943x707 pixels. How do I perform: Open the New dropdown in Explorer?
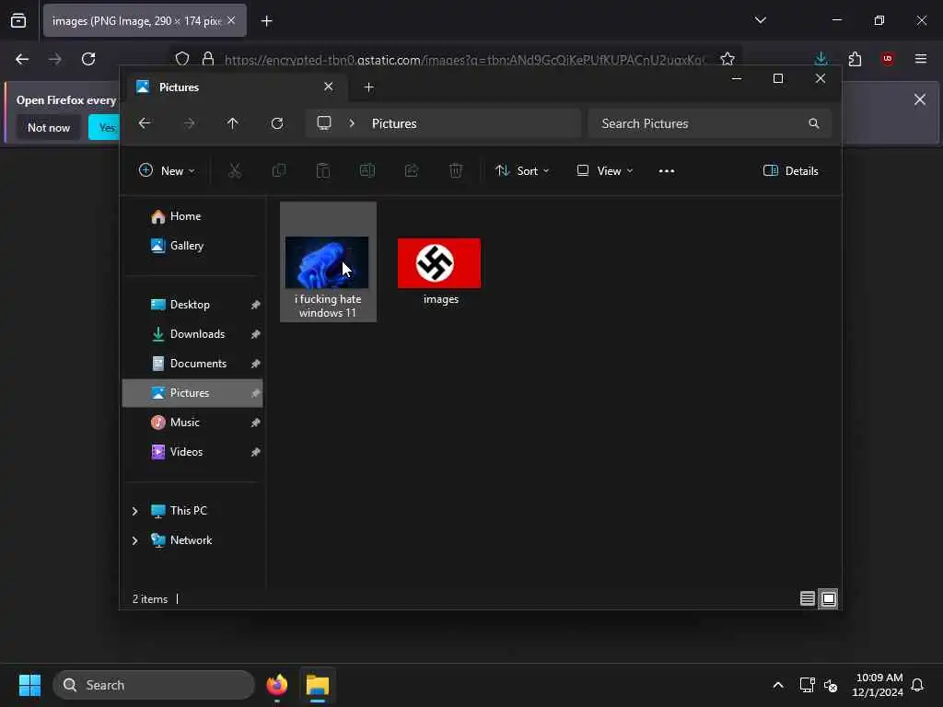pos(167,171)
